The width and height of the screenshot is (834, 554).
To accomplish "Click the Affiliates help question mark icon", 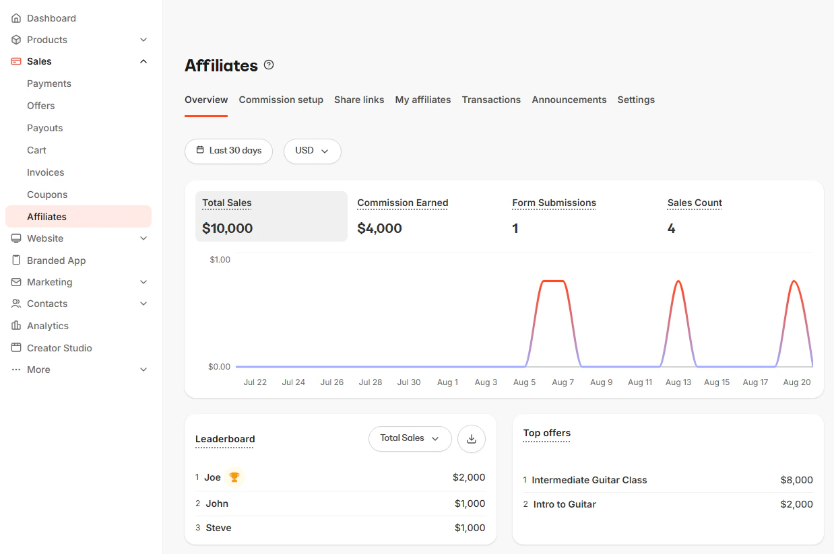I will [x=268, y=64].
